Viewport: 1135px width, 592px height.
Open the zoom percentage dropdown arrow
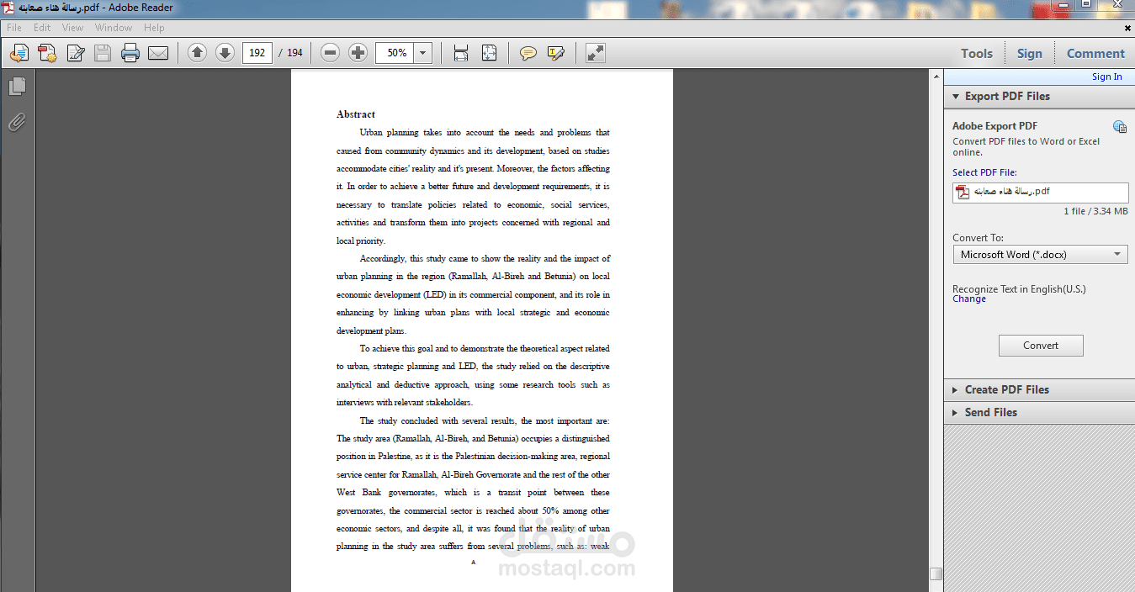(x=422, y=53)
